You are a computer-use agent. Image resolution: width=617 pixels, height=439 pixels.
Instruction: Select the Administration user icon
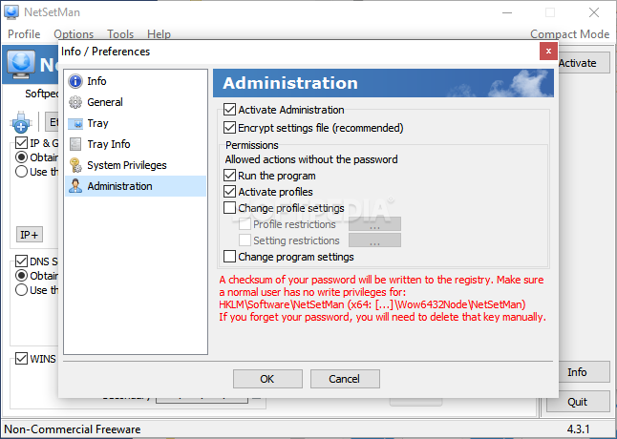pos(75,186)
